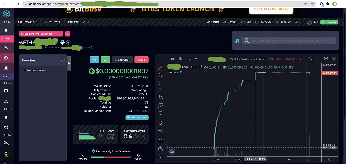
Task: Click the Live Trading green badge
Action: pos(329,22)
